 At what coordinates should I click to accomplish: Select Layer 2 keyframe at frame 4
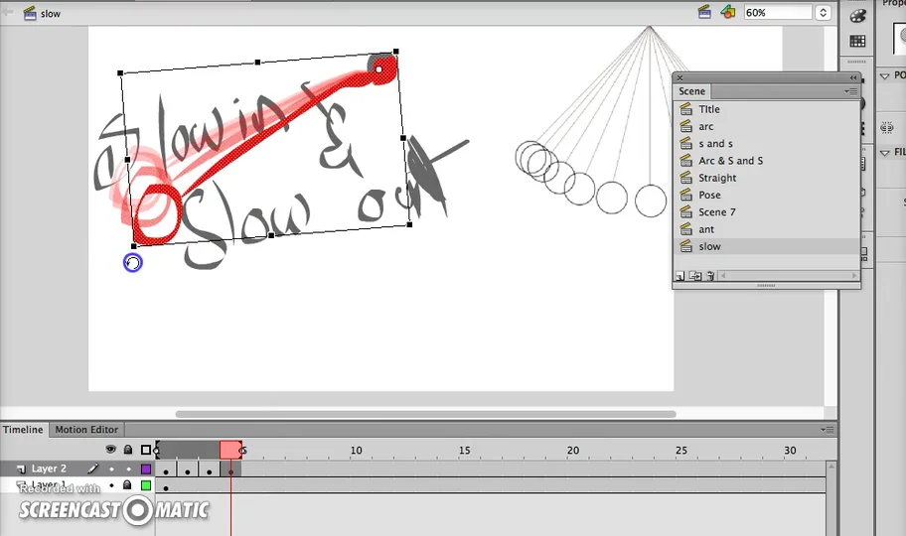click(230, 470)
